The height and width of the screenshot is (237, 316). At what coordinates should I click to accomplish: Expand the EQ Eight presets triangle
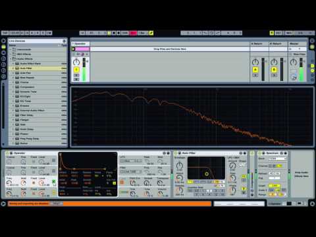point(13,96)
